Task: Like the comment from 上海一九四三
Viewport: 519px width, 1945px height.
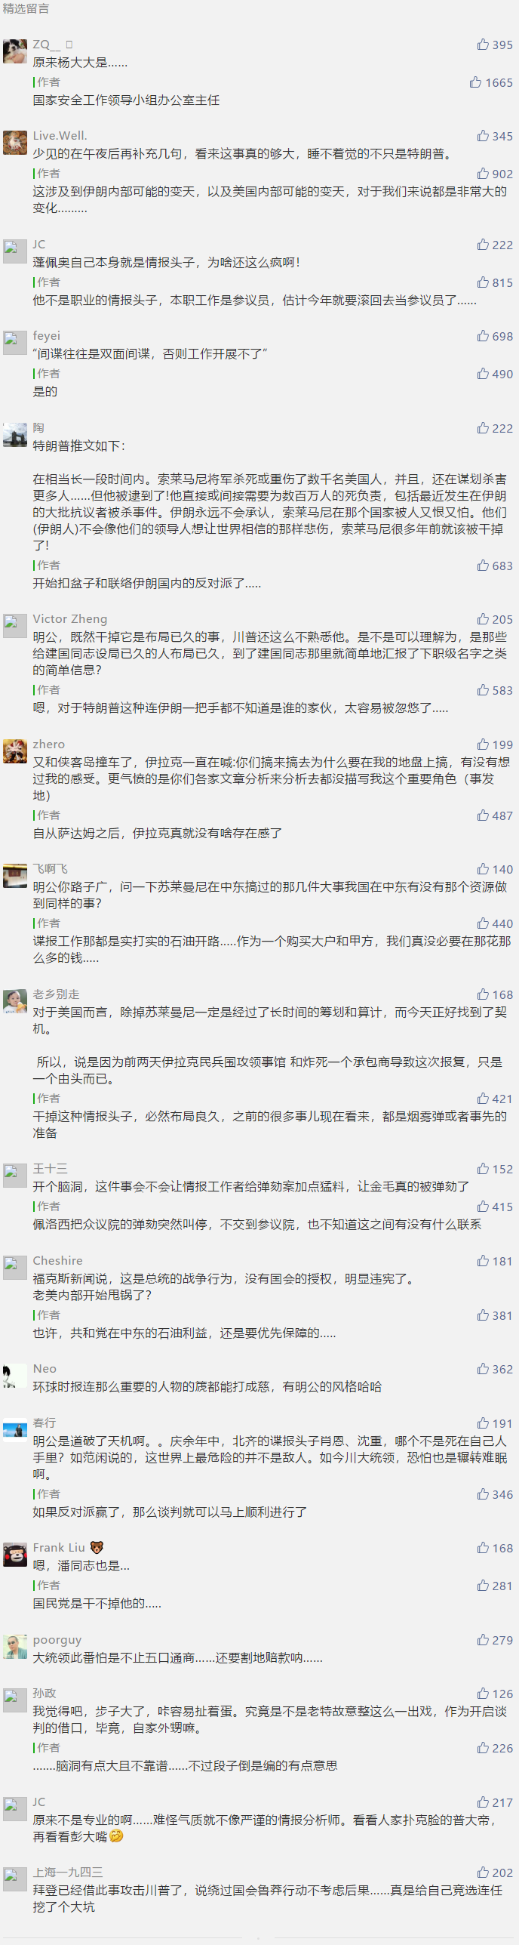Action: coord(494,1873)
